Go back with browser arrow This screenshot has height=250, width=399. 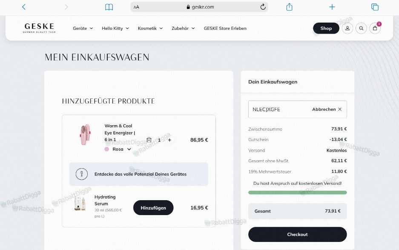click(24, 7)
